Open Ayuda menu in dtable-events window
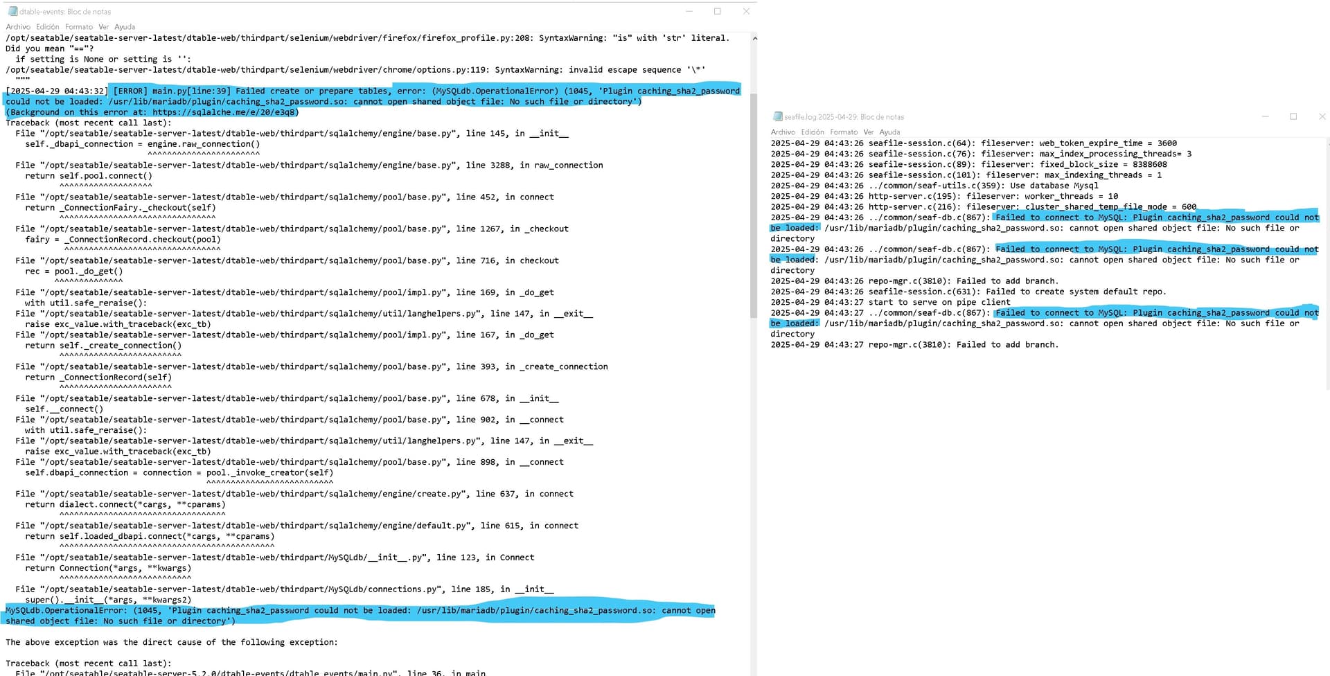 125,27
